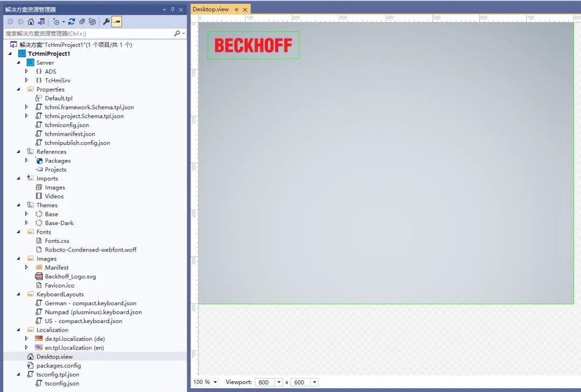The width and height of the screenshot is (581, 392).
Task: Select the Desktop.view document tab
Action: 210,9
